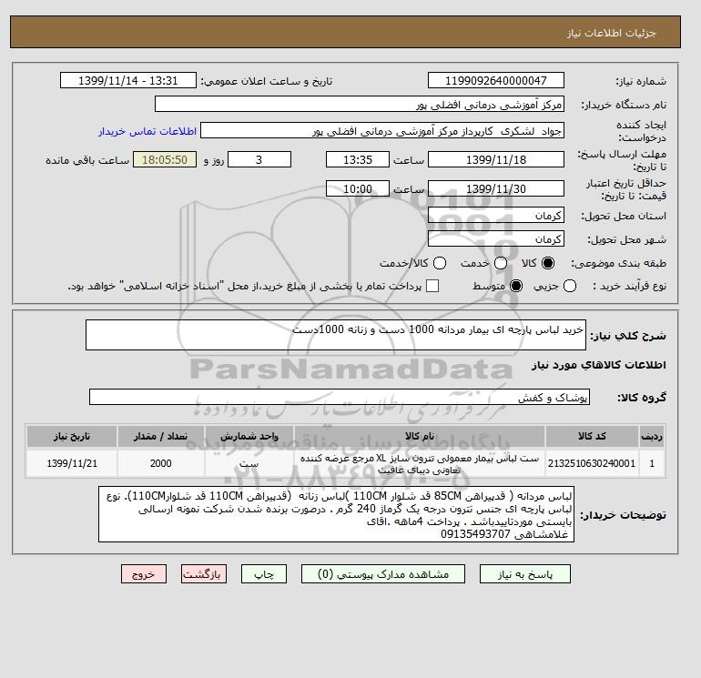The image size is (701, 678).
Task: Click the کد کالا column header
Action: pyautogui.click(x=592, y=436)
